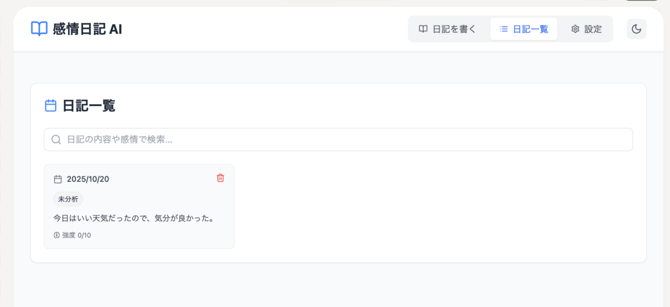Click the 強度 0/10 label
Image resolution: width=670 pixels, height=307 pixels.
76,235
